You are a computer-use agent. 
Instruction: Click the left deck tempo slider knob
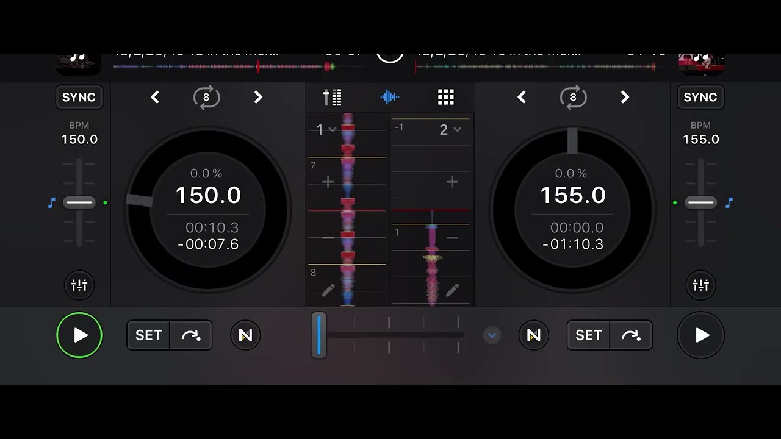pos(79,202)
